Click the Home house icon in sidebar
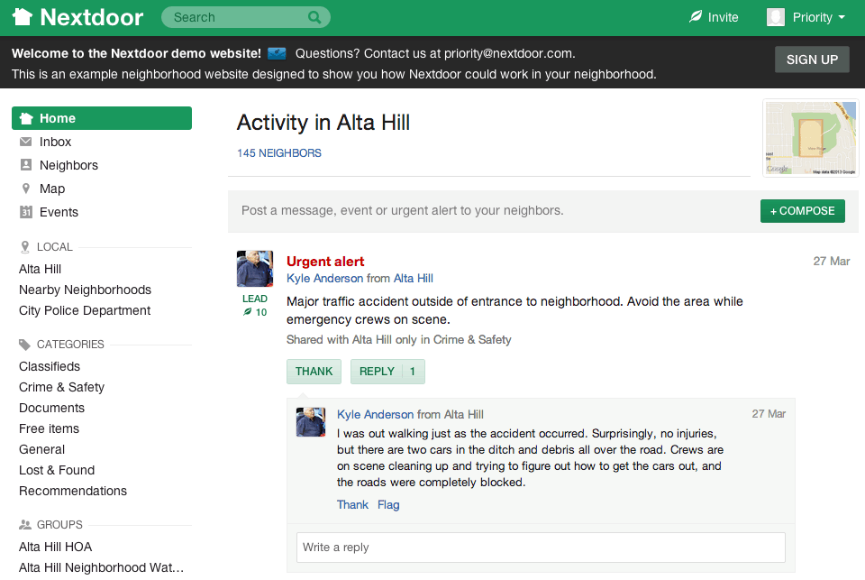Image resolution: width=865 pixels, height=580 pixels. click(26, 118)
